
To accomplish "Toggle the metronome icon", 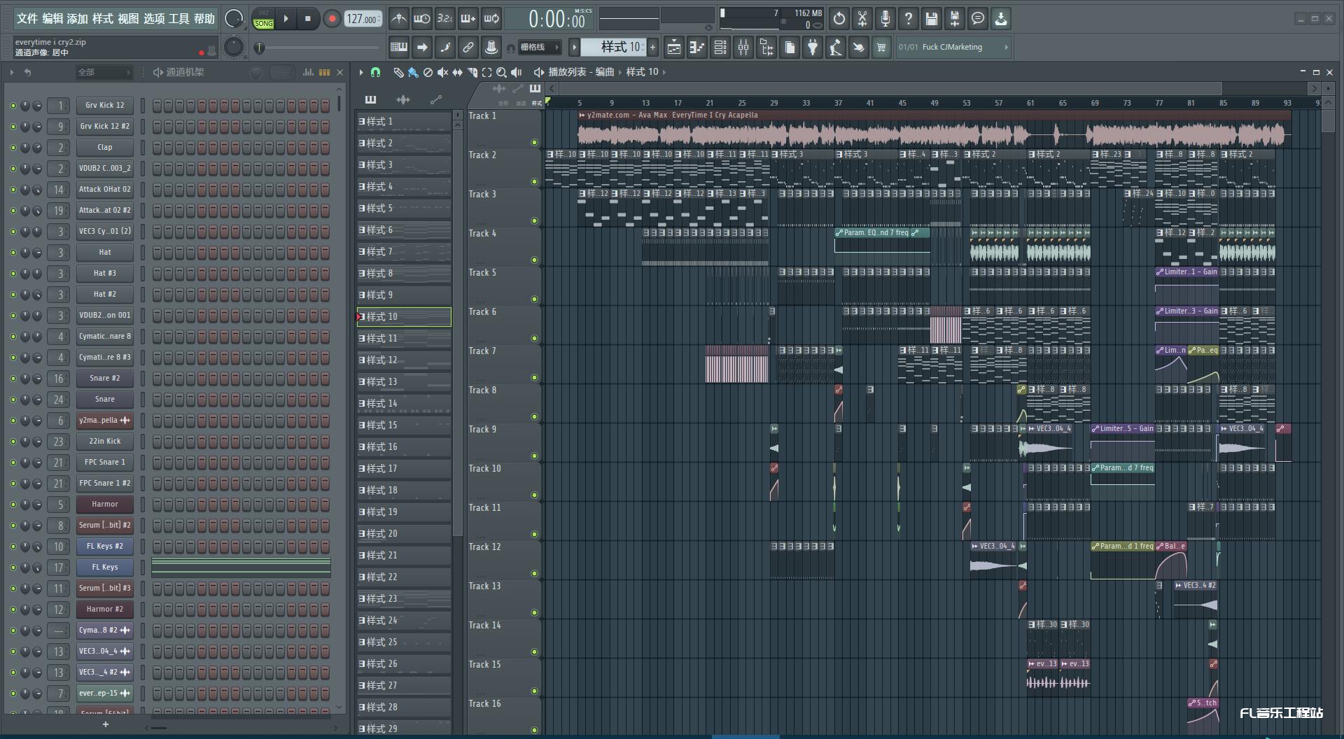I will 398,19.
